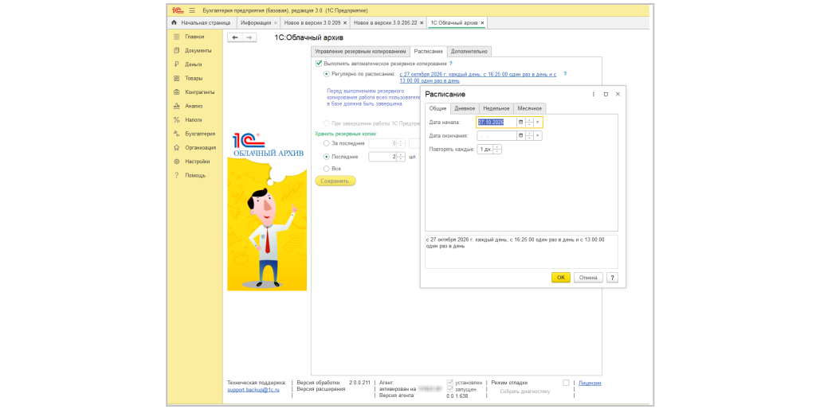Open the Товары section in sidebar
The height and width of the screenshot is (409, 816).
(x=194, y=79)
